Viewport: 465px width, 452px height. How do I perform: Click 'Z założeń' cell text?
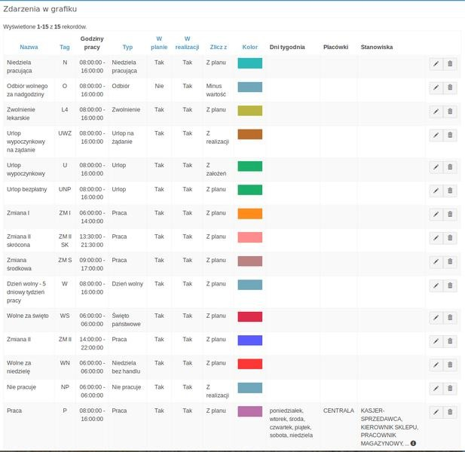pos(216,169)
